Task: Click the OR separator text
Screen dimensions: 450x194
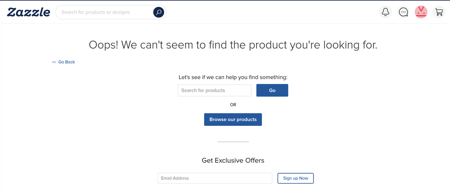Action: coord(233,105)
